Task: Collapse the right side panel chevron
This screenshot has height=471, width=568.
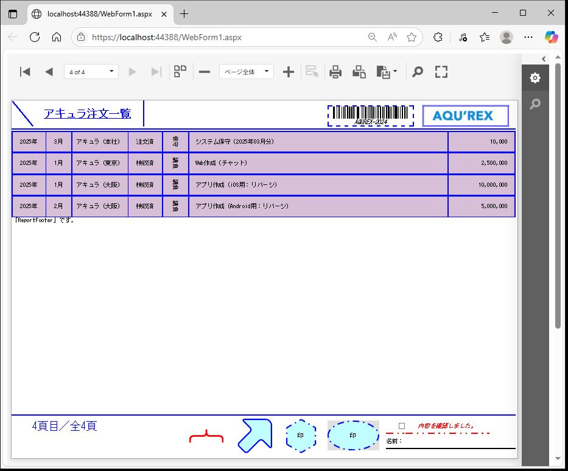Action: pos(544,58)
